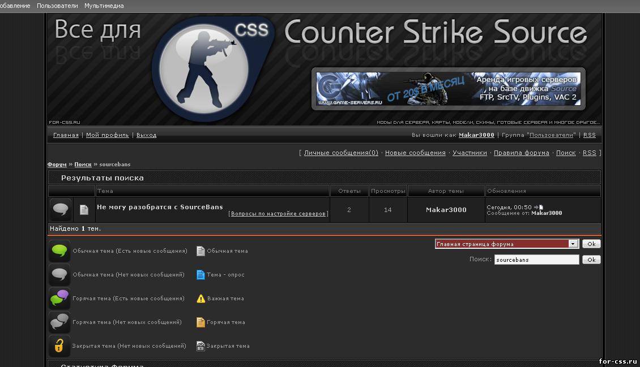The width and height of the screenshot is (640, 367).
Task: Click Выход to log out
Action: 147,135
